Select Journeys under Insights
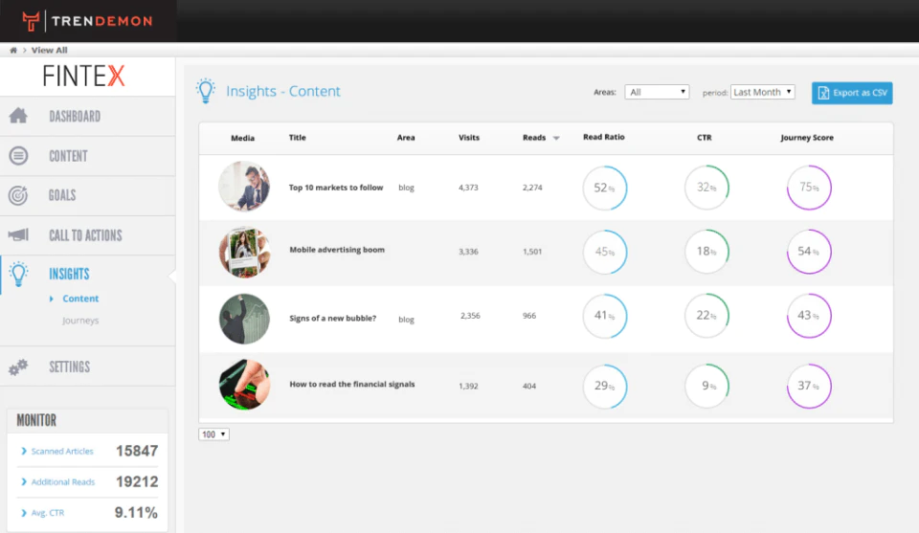Image resolution: width=919 pixels, height=533 pixels. [x=80, y=321]
